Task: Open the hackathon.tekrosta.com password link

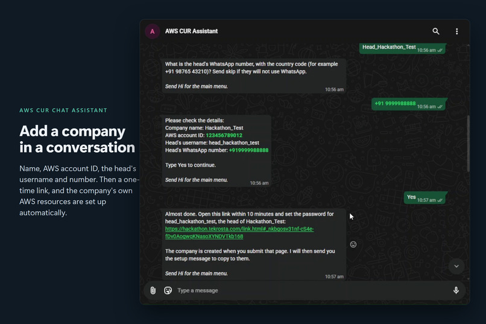Action: point(239,232)
